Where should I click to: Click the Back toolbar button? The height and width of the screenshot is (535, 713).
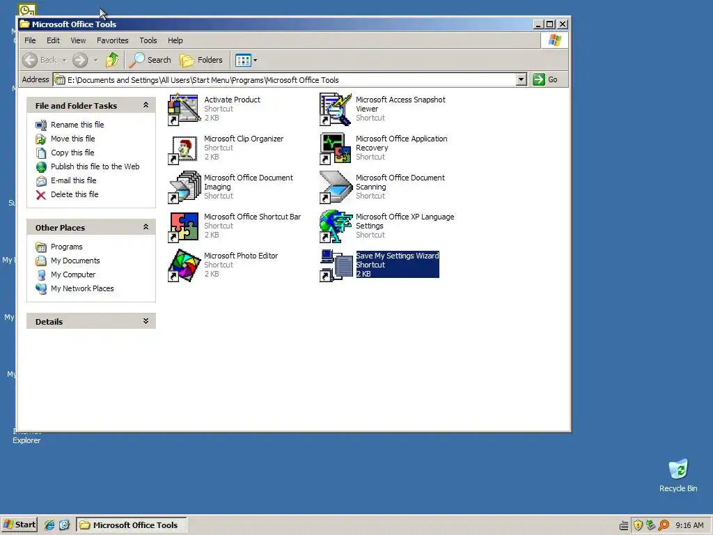pyautogui.click(x=40, y=60)
